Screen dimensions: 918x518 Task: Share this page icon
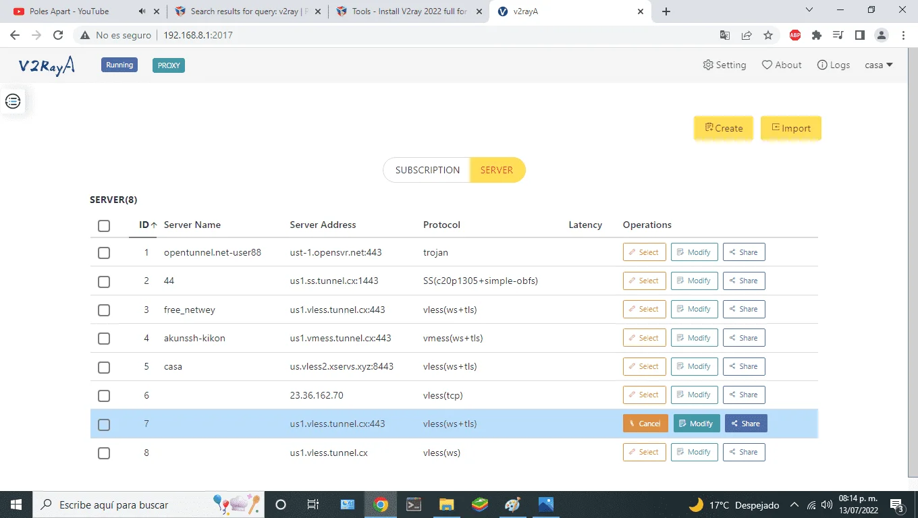(x=747, y=35)
